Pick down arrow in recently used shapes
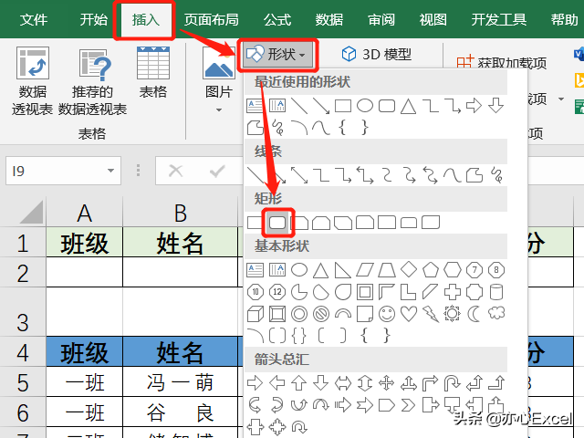 coord(495,106)
